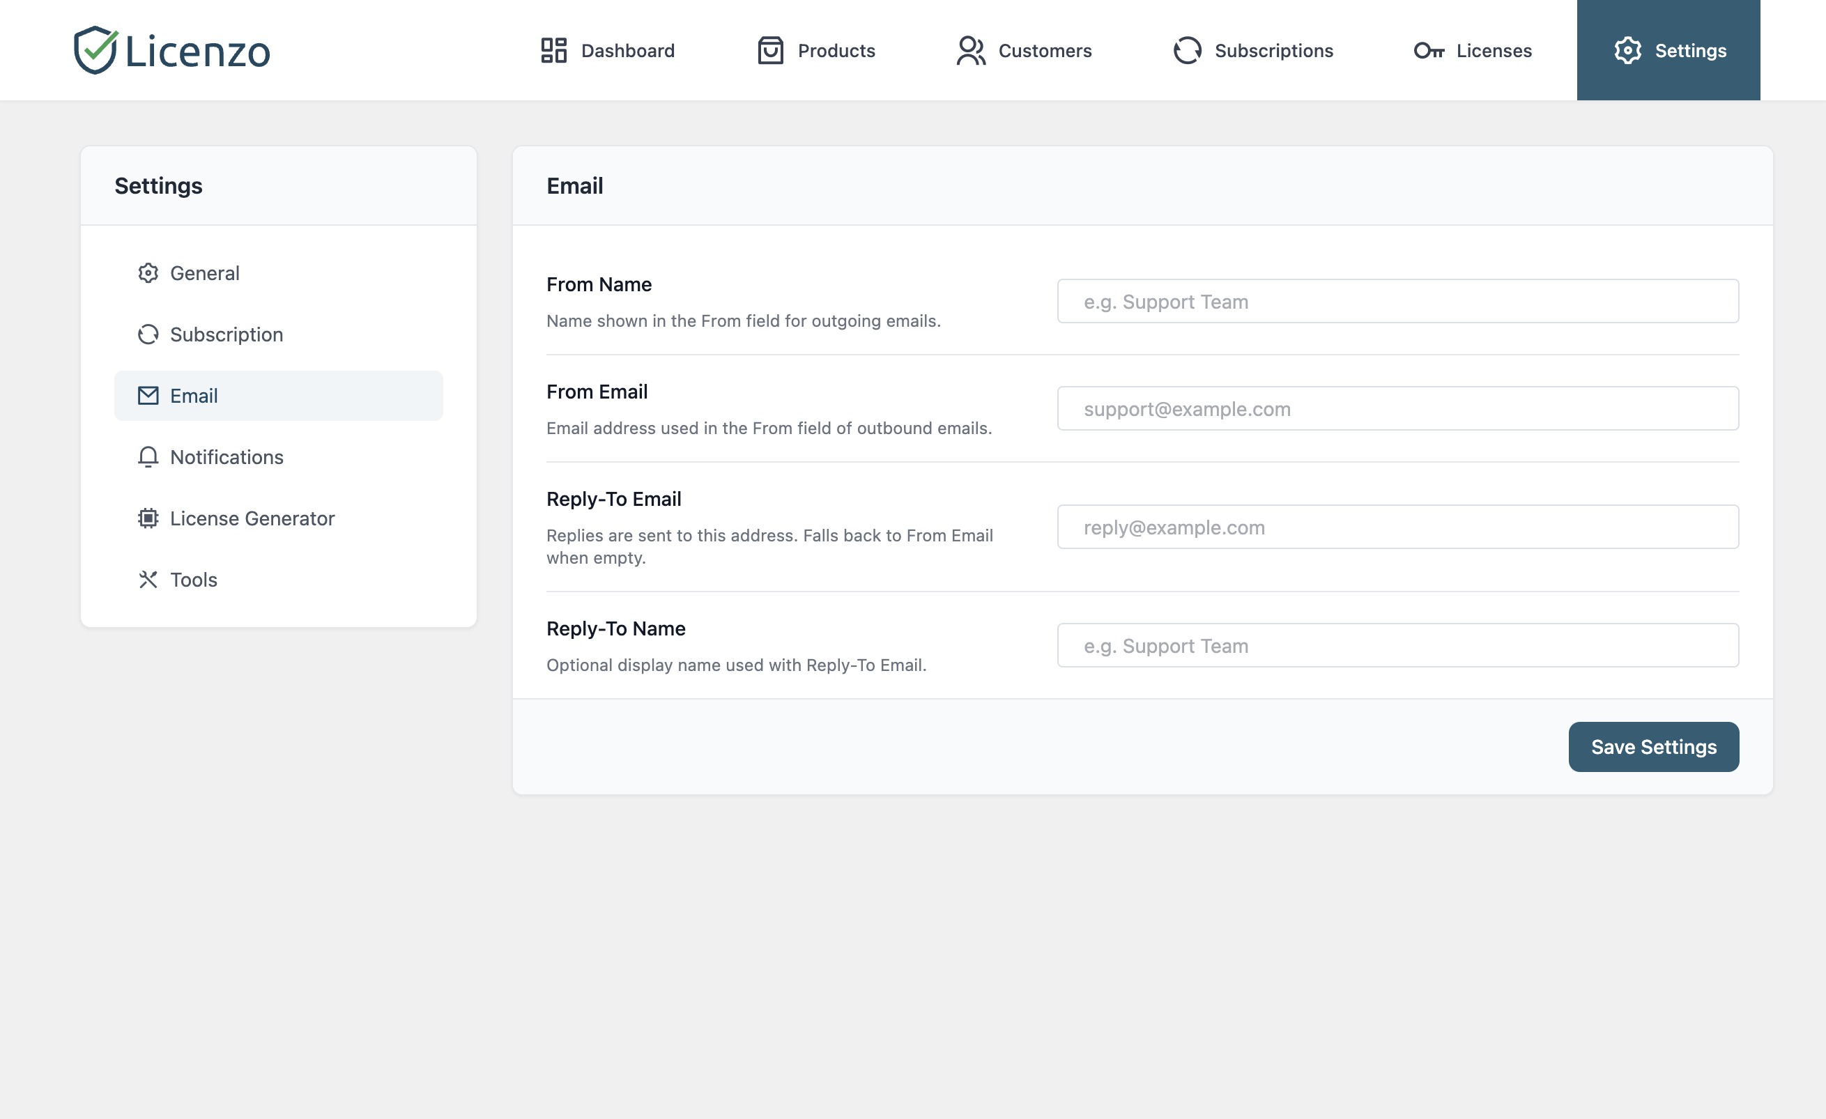Click the Reply-To Email input field
This screenshot has width=1826, height=1119.
(x=1397, y=526)
